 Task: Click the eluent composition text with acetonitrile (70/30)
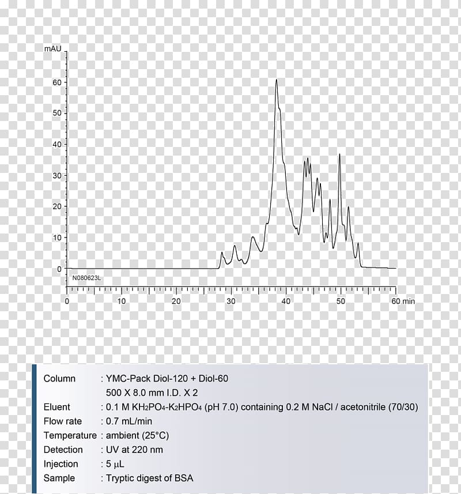coord(262,407)
